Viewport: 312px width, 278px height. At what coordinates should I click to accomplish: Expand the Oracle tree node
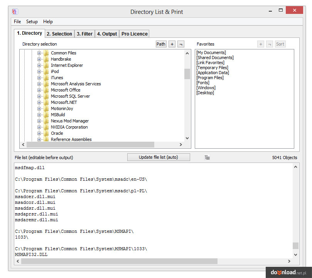point(39,133)
